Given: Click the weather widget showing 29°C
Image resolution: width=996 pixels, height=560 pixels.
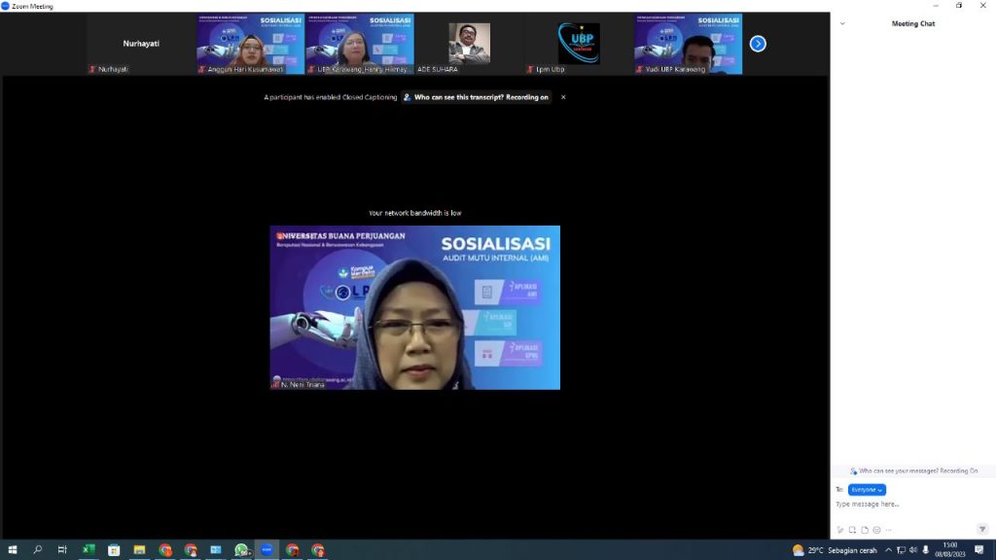Looking at the screenshot, I should [x=834, y=550].
